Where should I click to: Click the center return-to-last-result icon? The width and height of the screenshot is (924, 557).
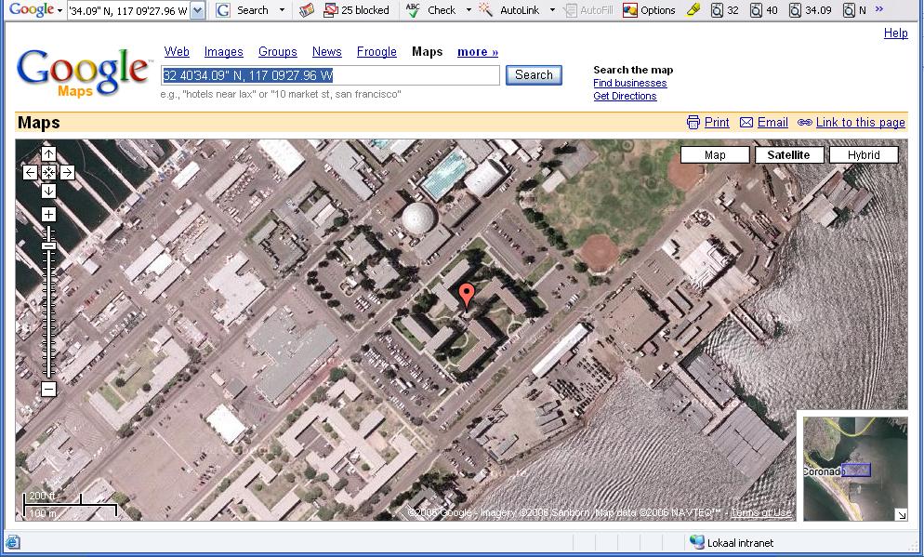coord(48,172)
